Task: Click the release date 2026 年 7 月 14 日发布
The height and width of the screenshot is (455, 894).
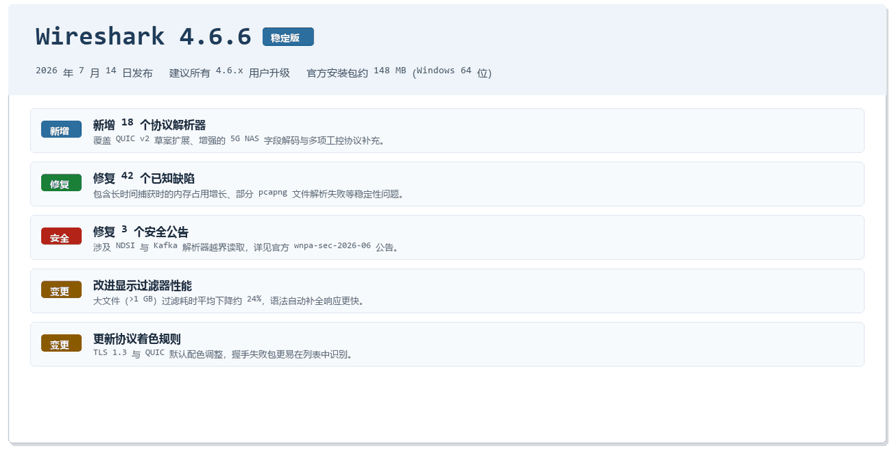Action: (x=94, y=72)
